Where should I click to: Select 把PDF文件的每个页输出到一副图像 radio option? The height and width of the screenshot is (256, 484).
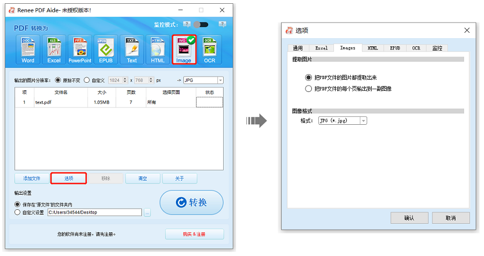click(308, 89)
